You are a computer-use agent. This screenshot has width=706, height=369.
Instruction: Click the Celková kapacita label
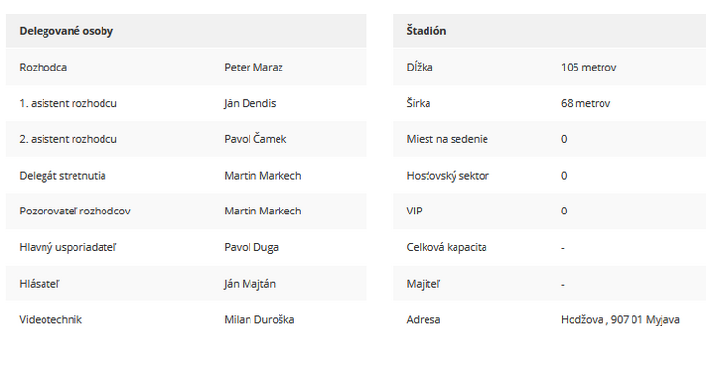pos(447,247)
